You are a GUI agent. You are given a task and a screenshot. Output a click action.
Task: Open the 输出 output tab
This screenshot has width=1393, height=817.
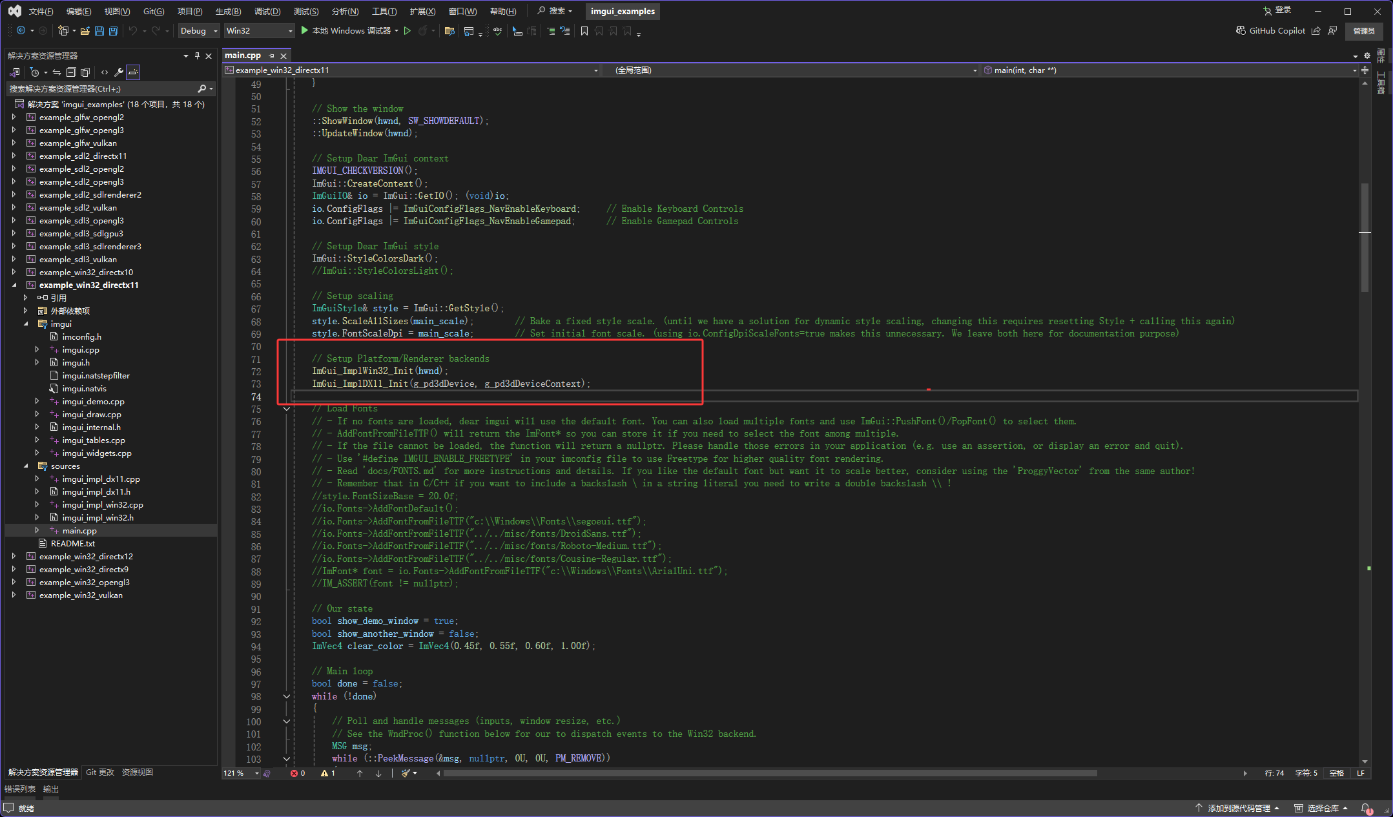(x=51, y=789)
